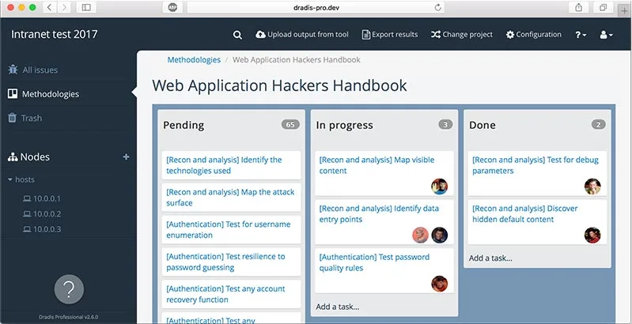Click the Pending count badge 65
632x324 pixels.
point(290,125)
